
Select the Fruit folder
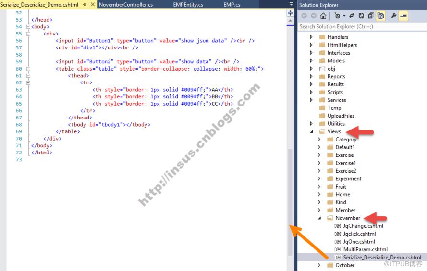pos(341,187)
